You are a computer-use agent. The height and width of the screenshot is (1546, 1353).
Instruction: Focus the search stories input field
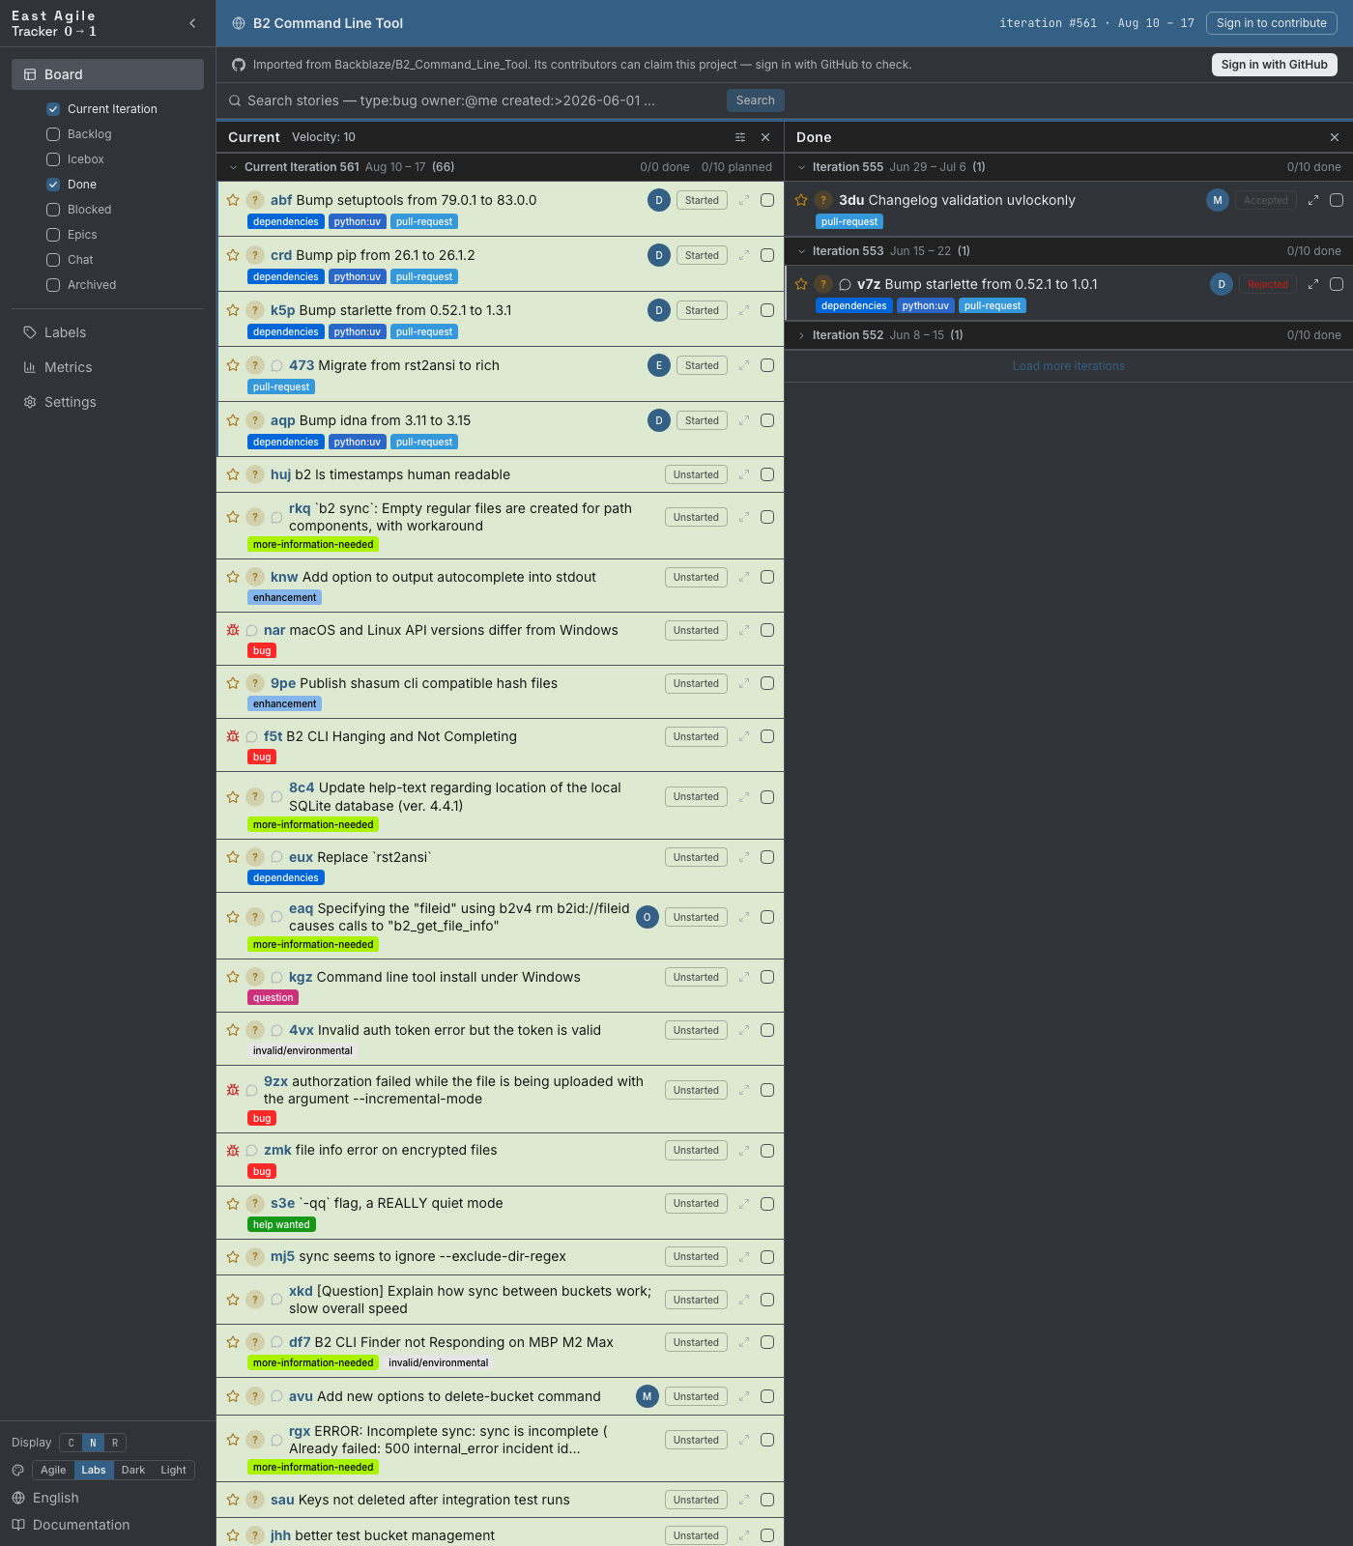click(x=474, y=100)
